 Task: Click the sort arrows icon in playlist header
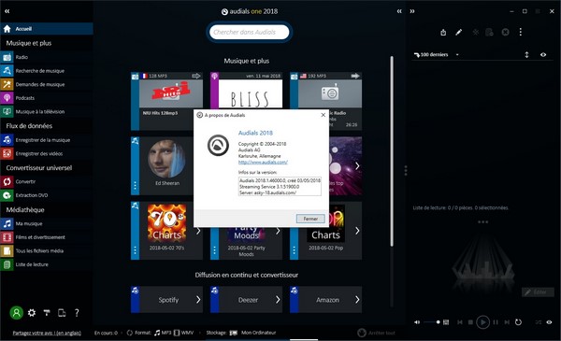pyautogui.click(x=526, y=55)
